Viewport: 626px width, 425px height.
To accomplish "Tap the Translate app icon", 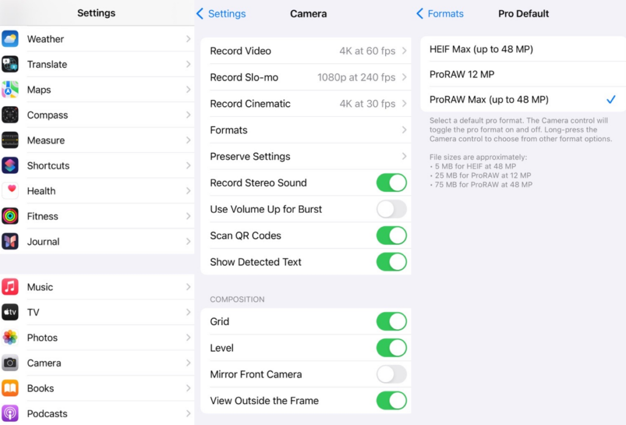I will pyautogui.click(x=10, y=64).
